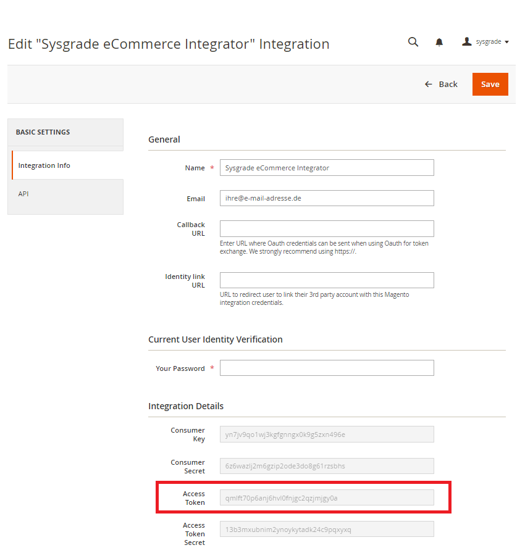Open notifications bell icon
The width and height of the screenshot is (525, 553).
coord(439,43)
